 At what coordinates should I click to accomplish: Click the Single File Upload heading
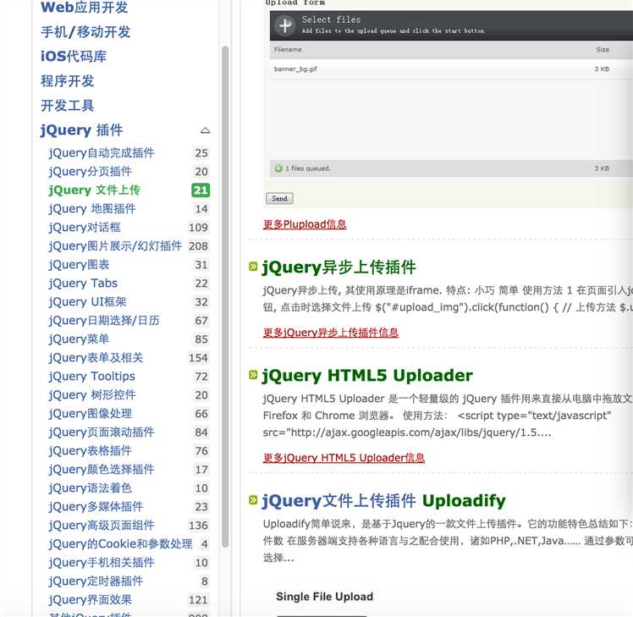[x=324, y=597]
